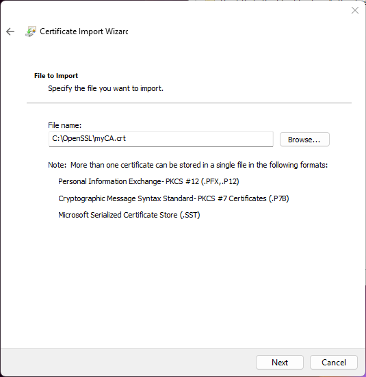The width and height of the screenshot is (366, 377).
Task: Click the 'Personal Information Exchange- PKCS #12' line
Action: click(x=148, y=181)
